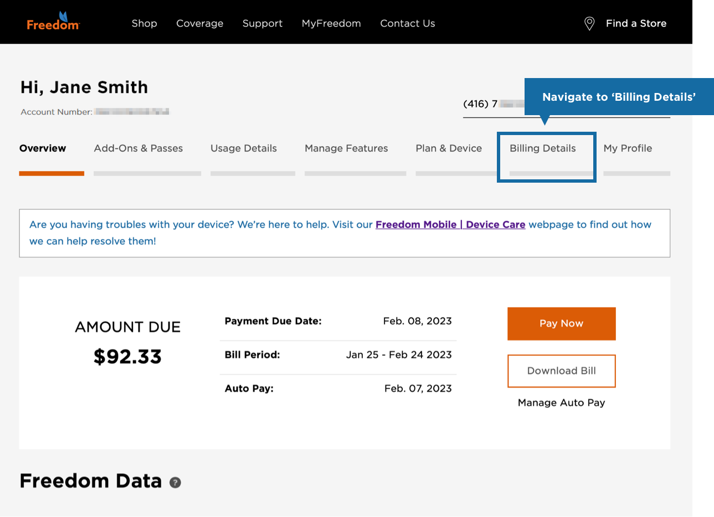Open the Freedom Data help question icon

[175, 482]
